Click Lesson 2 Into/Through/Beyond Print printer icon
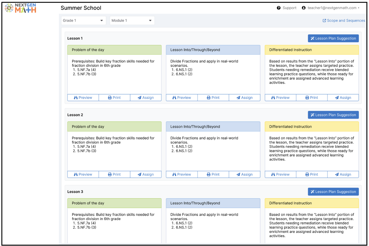369x246 pixels. pyautogui.click(x=208, y=175)
